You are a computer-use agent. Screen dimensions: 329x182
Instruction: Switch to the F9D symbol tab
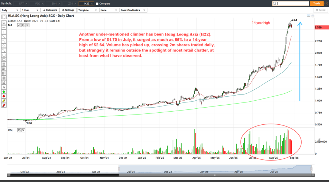click(x=38, y=4)
